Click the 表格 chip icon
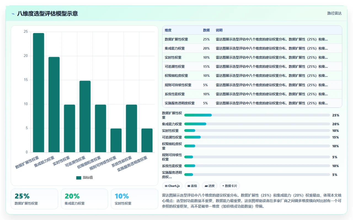Screen dimensions: 353x220 (189, 186)
